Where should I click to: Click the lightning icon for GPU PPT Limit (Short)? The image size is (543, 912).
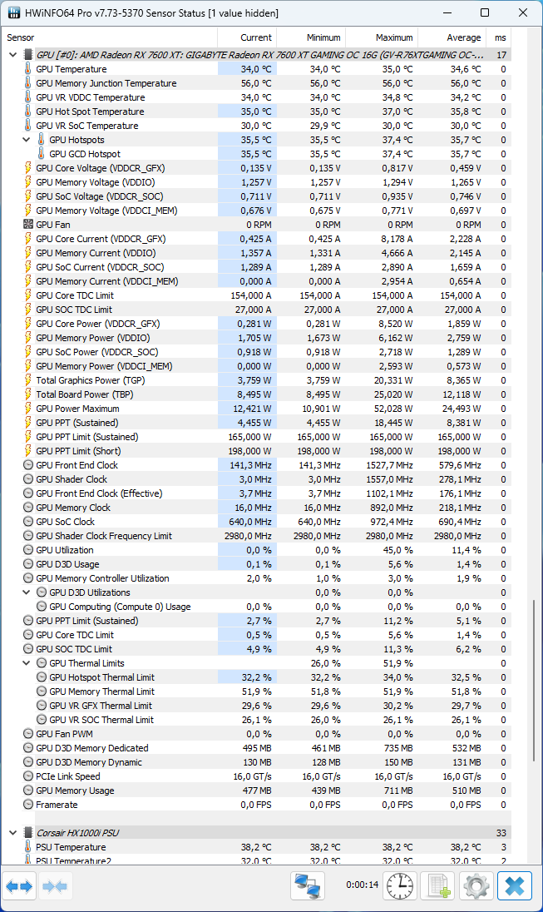[27, 451]
